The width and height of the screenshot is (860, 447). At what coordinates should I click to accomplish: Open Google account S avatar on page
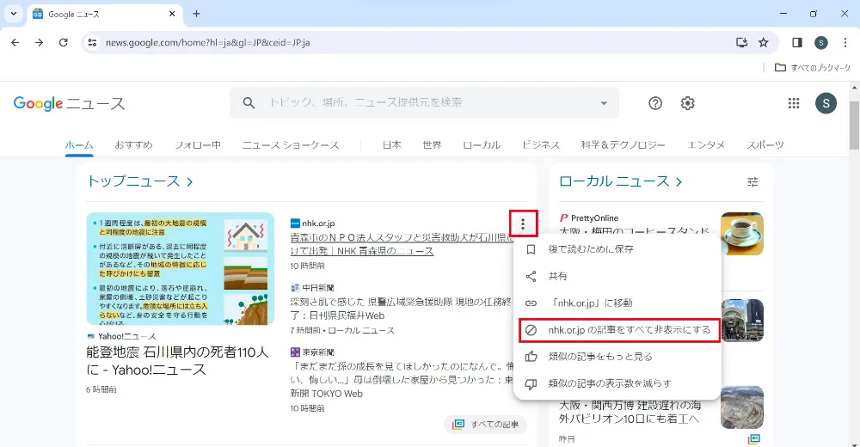tap(826, 103)
